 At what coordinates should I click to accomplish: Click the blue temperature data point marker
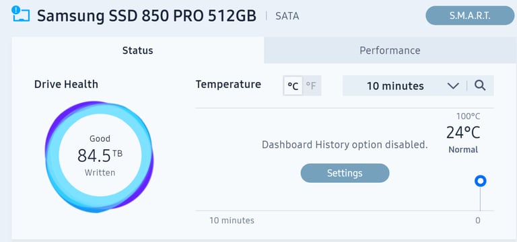(x=480, y=181)
